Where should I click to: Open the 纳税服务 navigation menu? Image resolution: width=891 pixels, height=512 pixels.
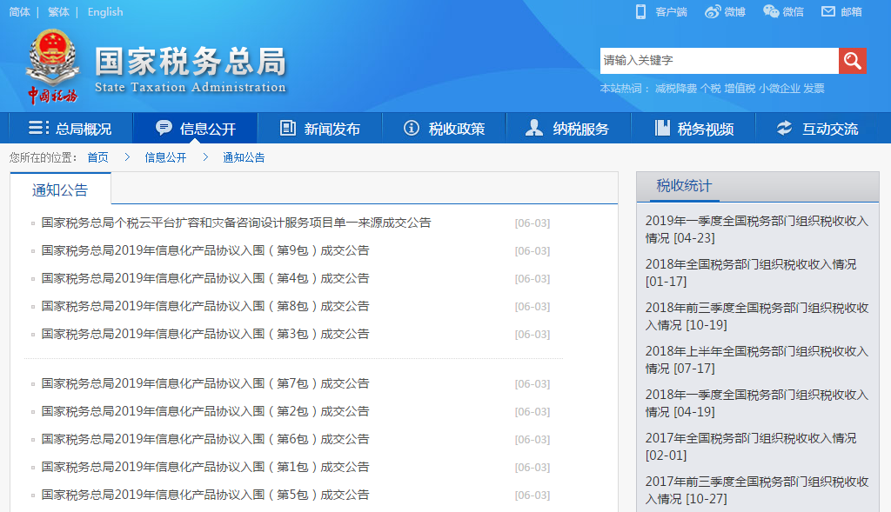pyautogui.click(x=568, y=129)
